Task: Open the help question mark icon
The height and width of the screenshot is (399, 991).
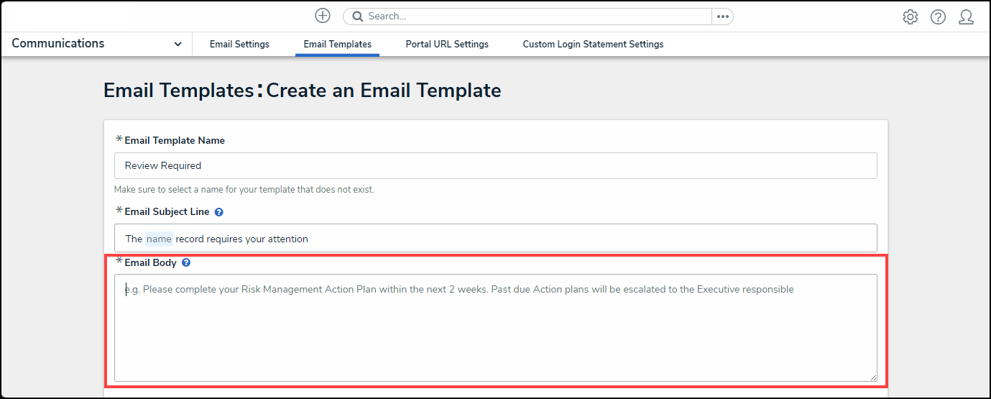Action: pos(938,17)
